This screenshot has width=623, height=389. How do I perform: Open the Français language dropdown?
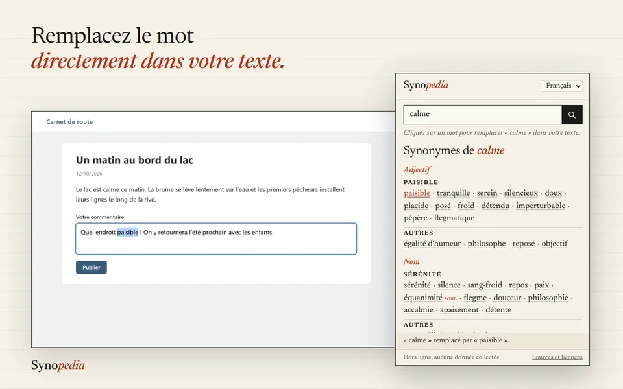click(561, 86)
